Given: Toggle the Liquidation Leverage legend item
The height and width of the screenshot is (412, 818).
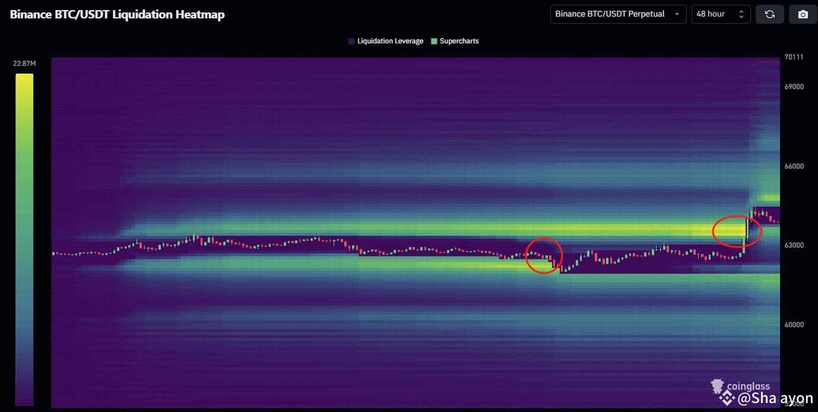Looking at the screenshot, I should [386, 41].
